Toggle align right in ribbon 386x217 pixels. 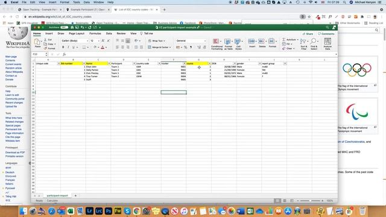tap(128, 47)
